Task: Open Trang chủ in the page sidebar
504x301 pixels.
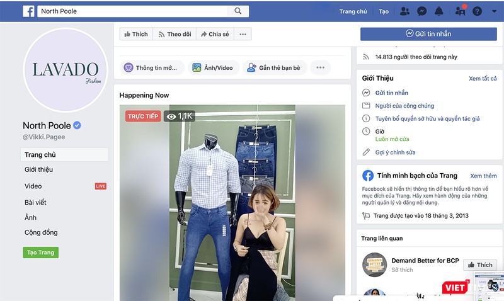Action: pos(65,154)
